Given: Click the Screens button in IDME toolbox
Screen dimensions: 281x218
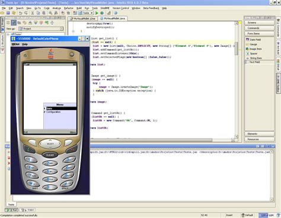Looking at the screenshot, I should click(x=259, y=23).
